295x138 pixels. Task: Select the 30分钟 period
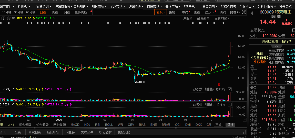19,12
